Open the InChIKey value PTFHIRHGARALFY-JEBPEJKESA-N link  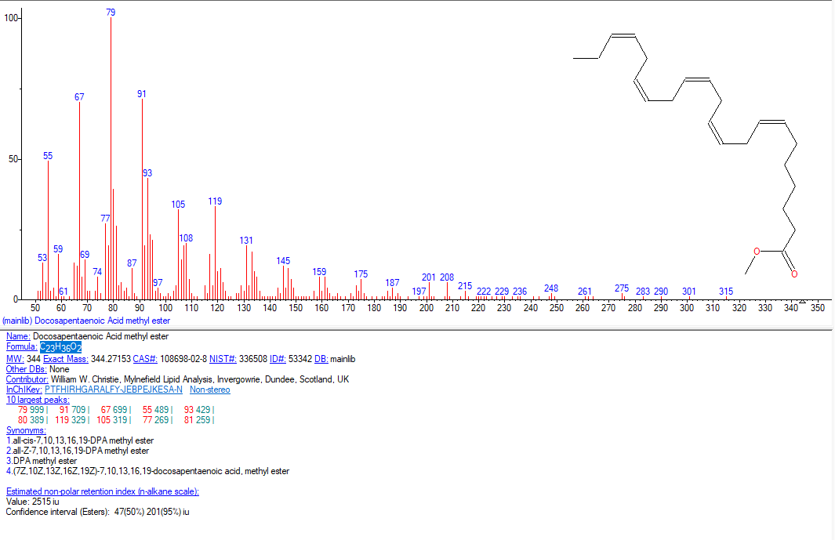(114, 390)
